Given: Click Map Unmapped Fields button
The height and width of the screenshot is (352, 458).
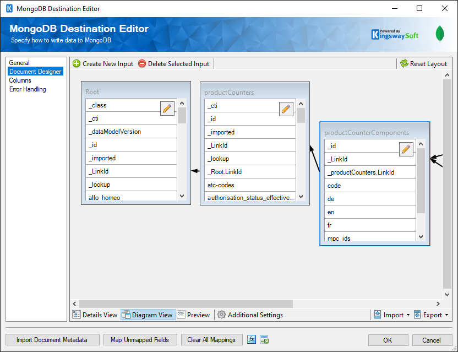Looking at the screenshot, I should coord(140,340).
